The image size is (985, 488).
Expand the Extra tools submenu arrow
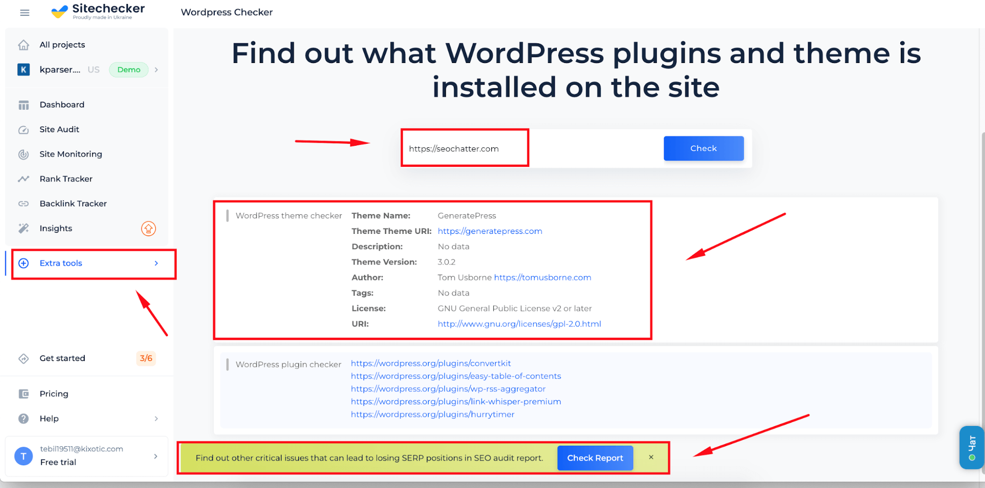(x=156, y=263)
